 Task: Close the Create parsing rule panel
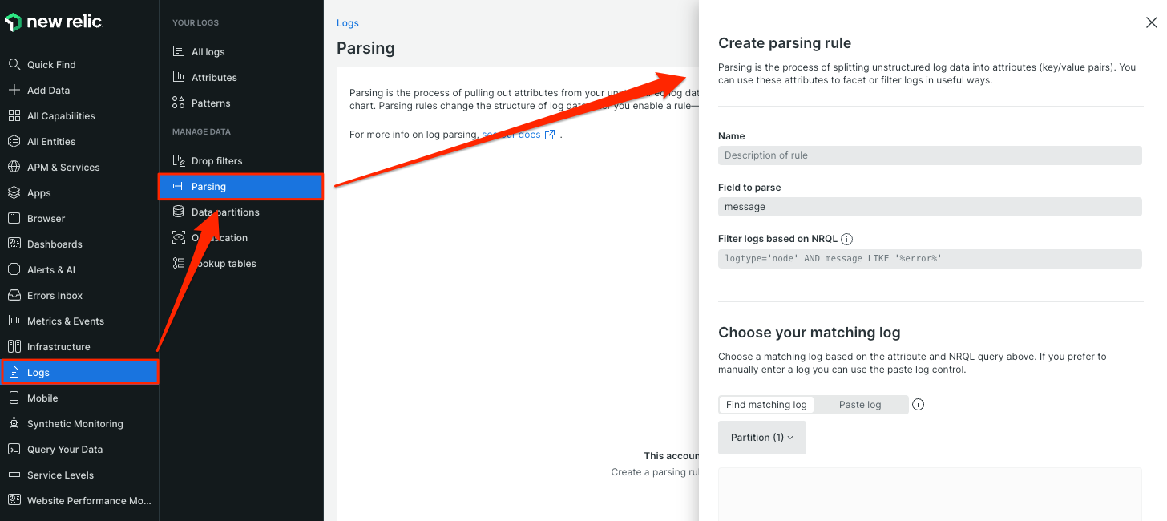coord(1152,23)
